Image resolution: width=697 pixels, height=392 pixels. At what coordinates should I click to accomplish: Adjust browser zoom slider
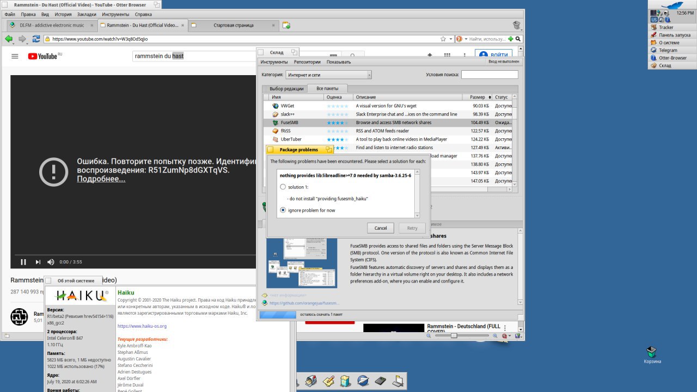[454, 336]
